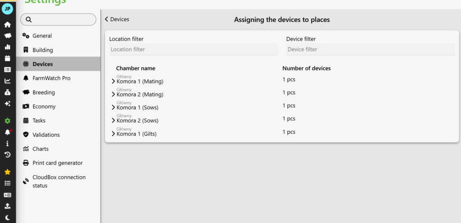The width and height of the screenshot is (461, 223).
Task: Click the search field in settings menu
Action: click(x=58, y=19)
